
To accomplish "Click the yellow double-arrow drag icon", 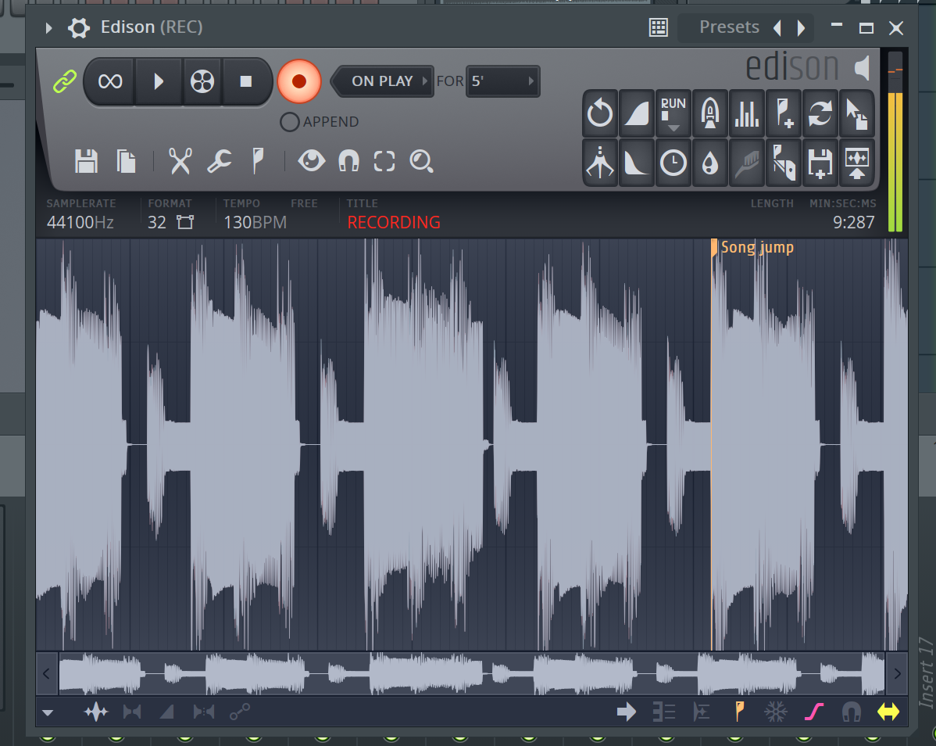I will tap(888, 712).
